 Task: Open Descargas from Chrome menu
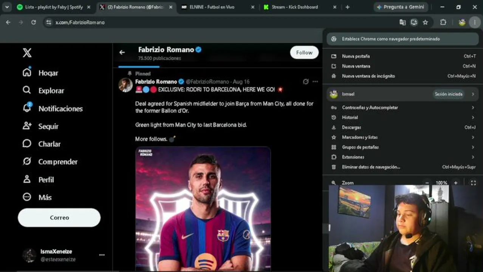(x=402, y=127)
